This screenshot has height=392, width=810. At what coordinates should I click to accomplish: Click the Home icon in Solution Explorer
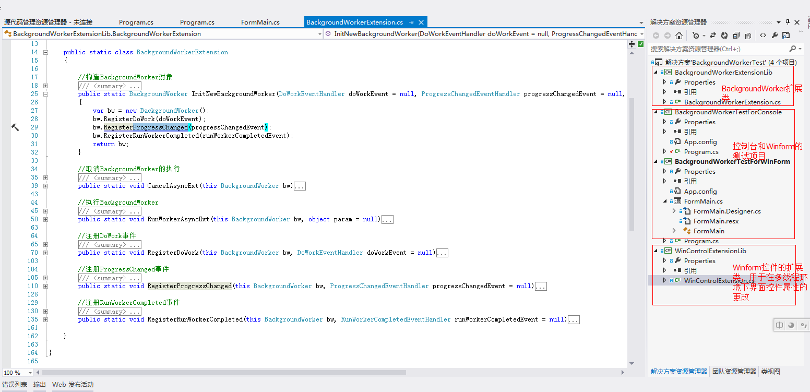(679, 35)
